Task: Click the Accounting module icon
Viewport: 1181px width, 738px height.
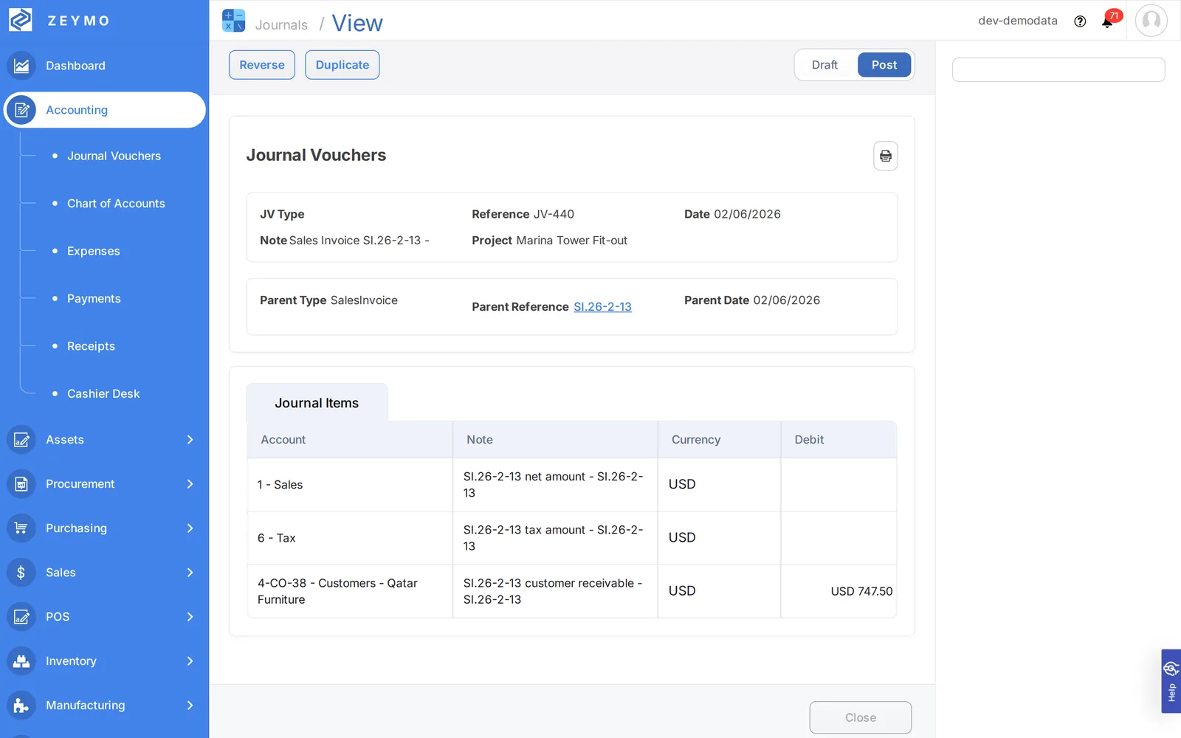Action: point(21,110)
